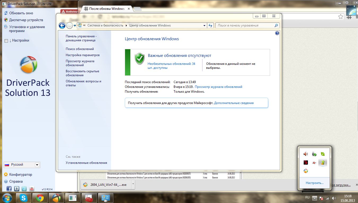The width and height of the screenshot is (358, 203).
Task: Open Skype from the taskbar
Action: 24,198
